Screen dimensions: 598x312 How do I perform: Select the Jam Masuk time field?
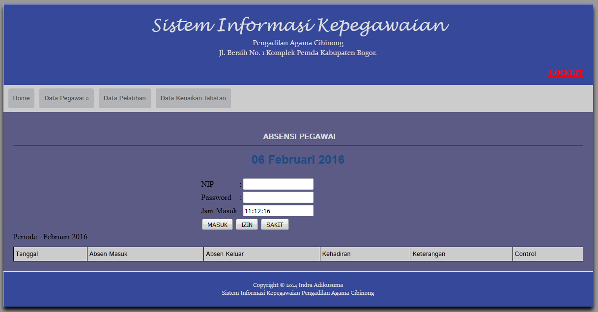coord(278,210)
